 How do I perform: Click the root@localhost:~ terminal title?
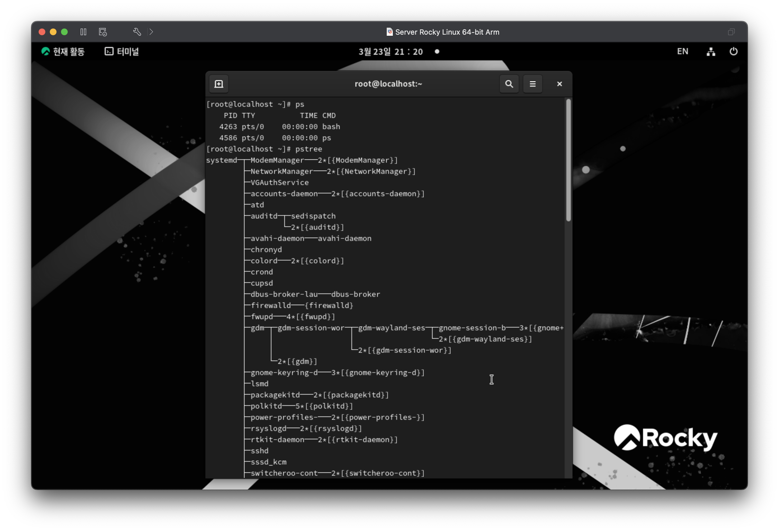[x=388, y=84]
